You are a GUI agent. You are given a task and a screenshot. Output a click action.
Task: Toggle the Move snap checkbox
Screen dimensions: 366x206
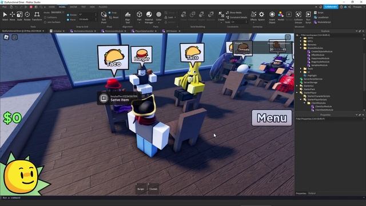[68, 19]
